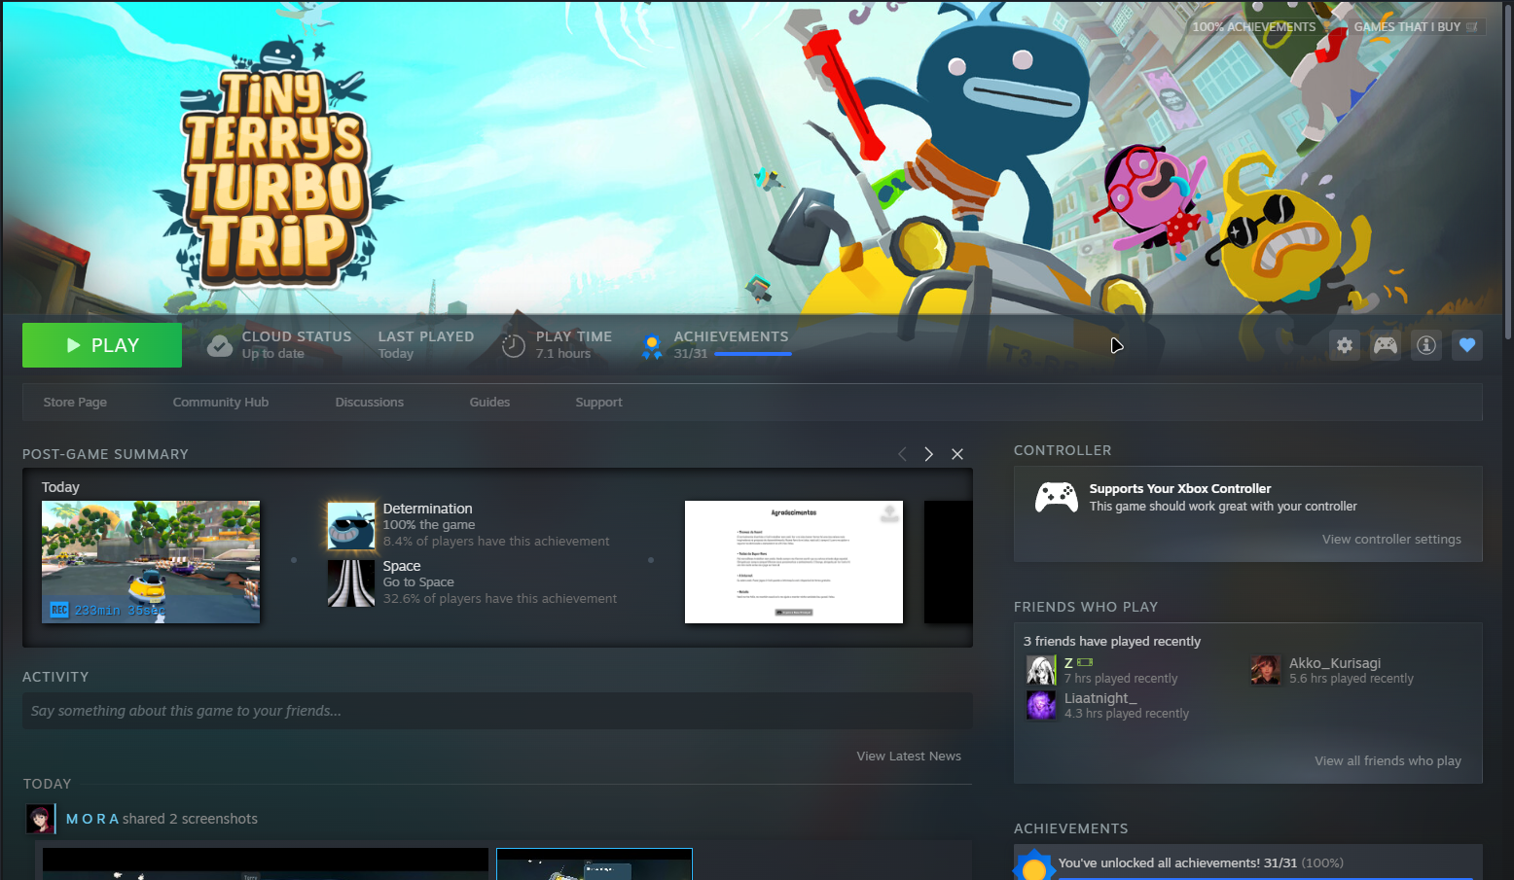Click the Determination achievement icon
This screenshot has width=1514, height=880.
(351, 525)
